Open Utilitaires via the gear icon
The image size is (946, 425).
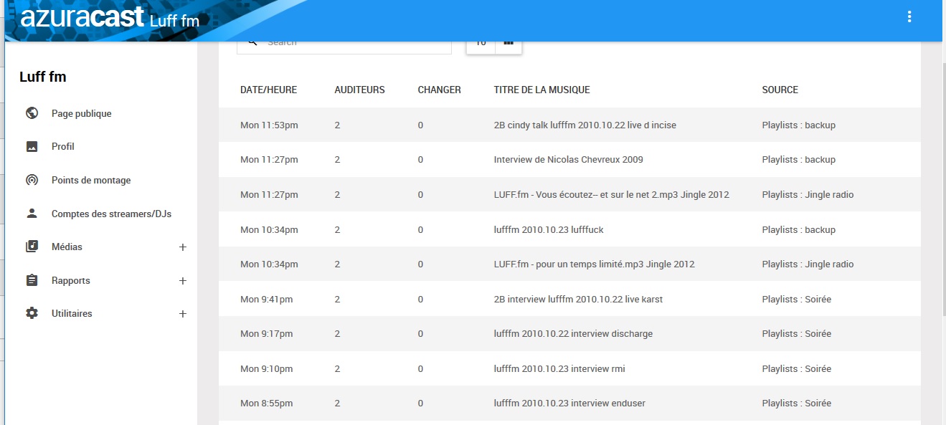coord(32,312)
